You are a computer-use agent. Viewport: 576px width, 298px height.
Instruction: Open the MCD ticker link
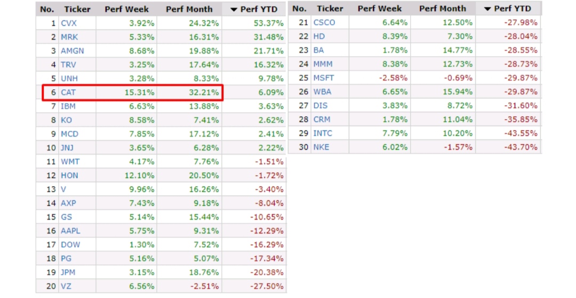[x=70, y=134]
